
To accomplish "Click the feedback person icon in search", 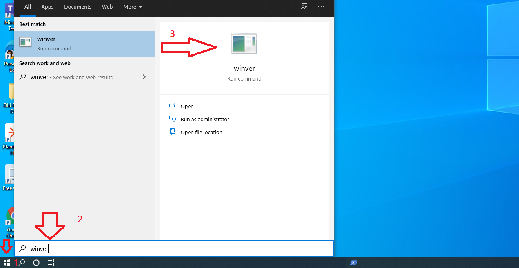I will pos(304,7).
